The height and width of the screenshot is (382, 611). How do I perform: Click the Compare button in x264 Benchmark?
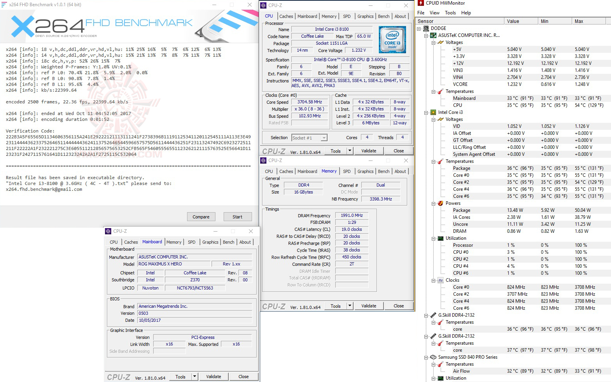201,217
